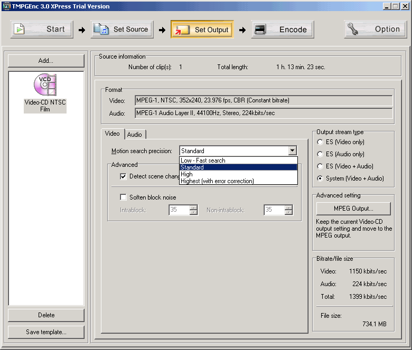Select the Video-CD NTSC Film template icon

tap(45, 86)
